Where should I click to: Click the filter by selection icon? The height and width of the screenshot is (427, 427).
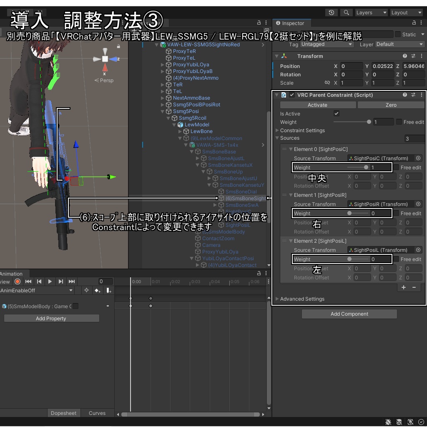click(87, 290)
